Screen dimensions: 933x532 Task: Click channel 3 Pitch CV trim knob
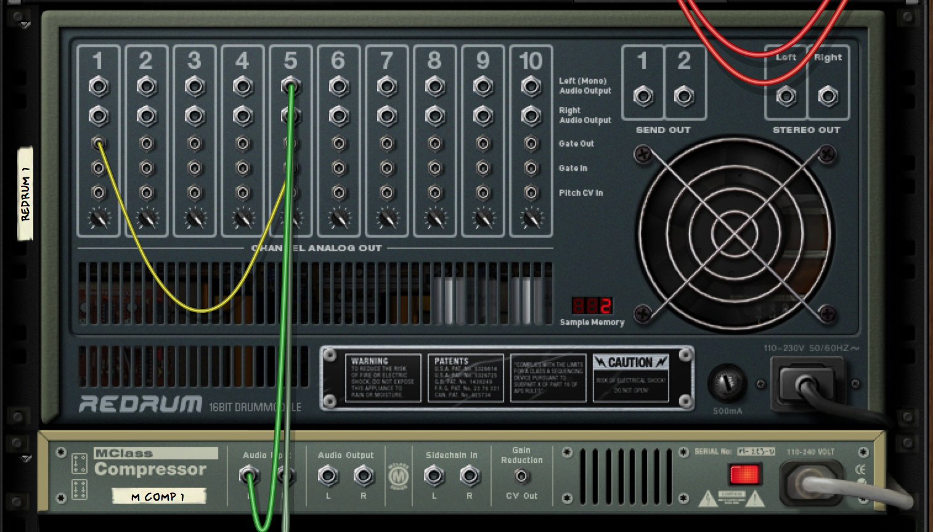click(x=195, y=218)
